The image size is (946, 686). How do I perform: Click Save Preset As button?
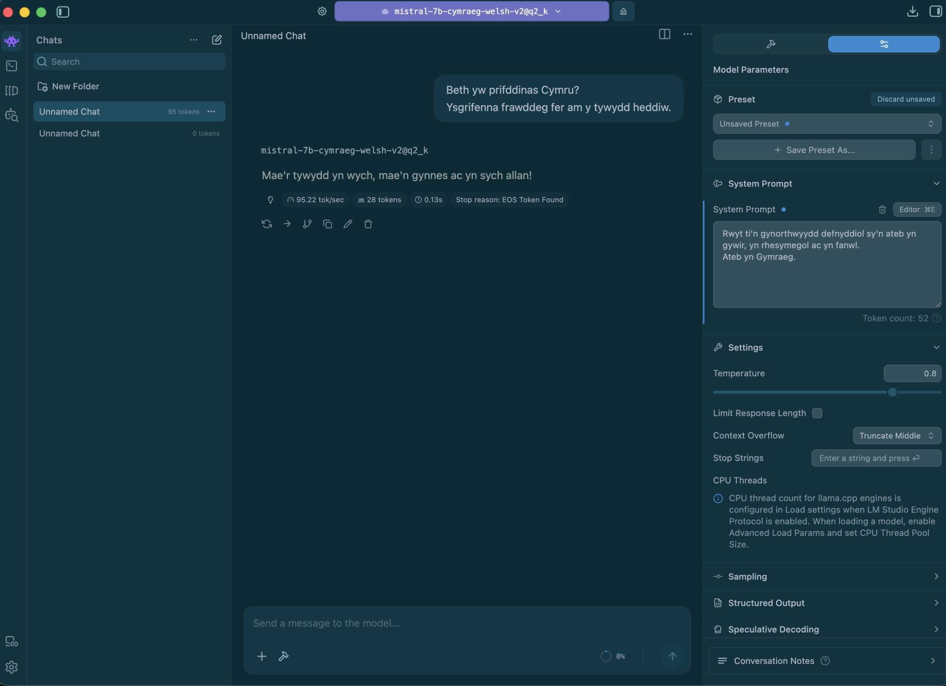click(x=814, y=150)
